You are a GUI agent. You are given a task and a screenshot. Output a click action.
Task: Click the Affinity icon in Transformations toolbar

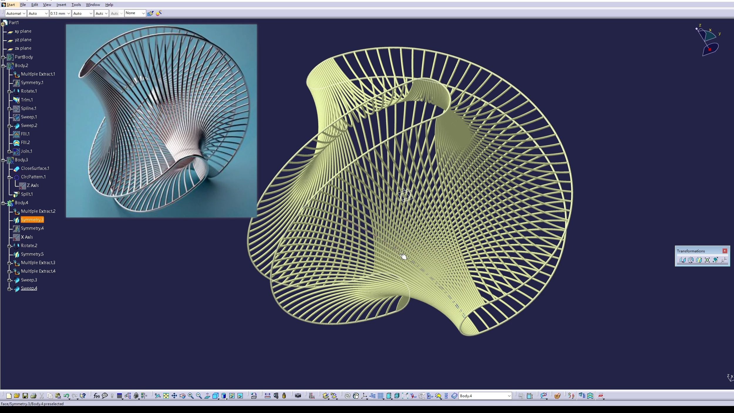click(715, 260)
